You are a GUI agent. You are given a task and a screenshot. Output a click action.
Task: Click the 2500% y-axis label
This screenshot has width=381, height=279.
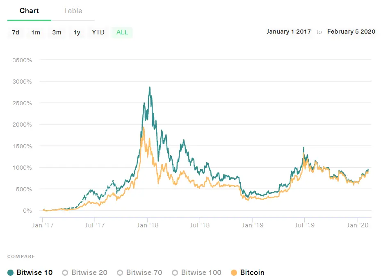(x=22, y=103)
